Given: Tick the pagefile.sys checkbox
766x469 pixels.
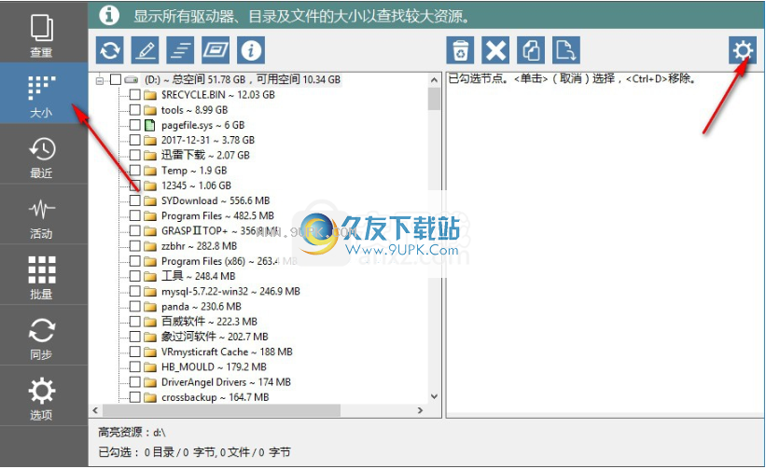Looking at the screenshot, I should [135, 125].
